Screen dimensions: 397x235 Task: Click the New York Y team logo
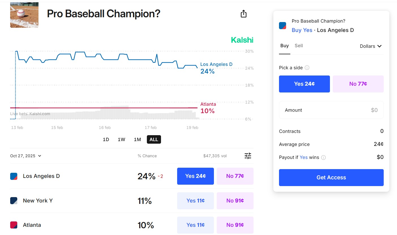click(x=14, y=201)
